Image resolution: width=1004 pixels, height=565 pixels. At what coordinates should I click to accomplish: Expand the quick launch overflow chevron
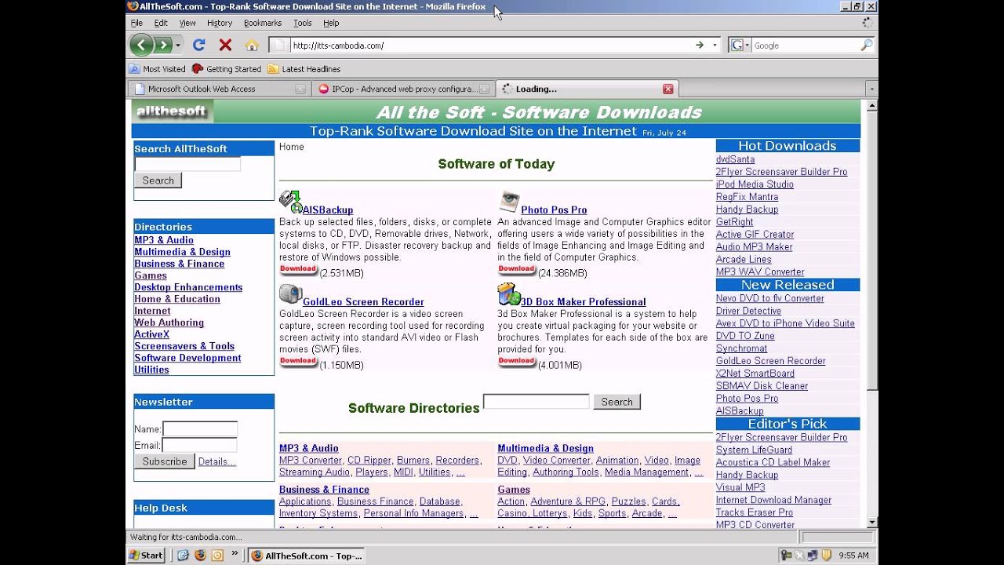(235, 554)
